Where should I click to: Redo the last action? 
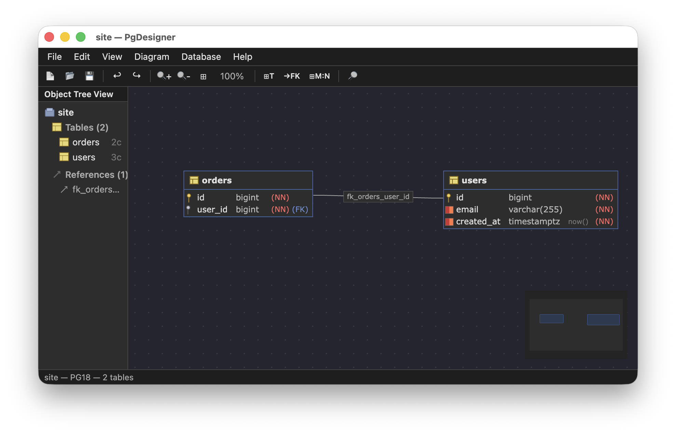point(136,76)
